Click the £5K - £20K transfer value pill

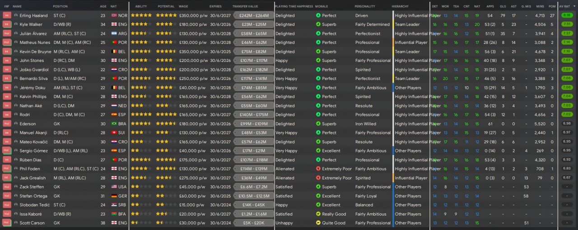click(254, 223)
